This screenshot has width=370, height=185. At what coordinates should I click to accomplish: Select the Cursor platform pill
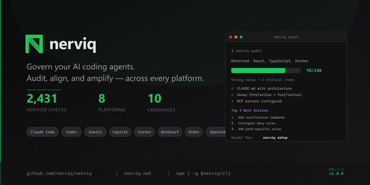[x=145, y=132]
